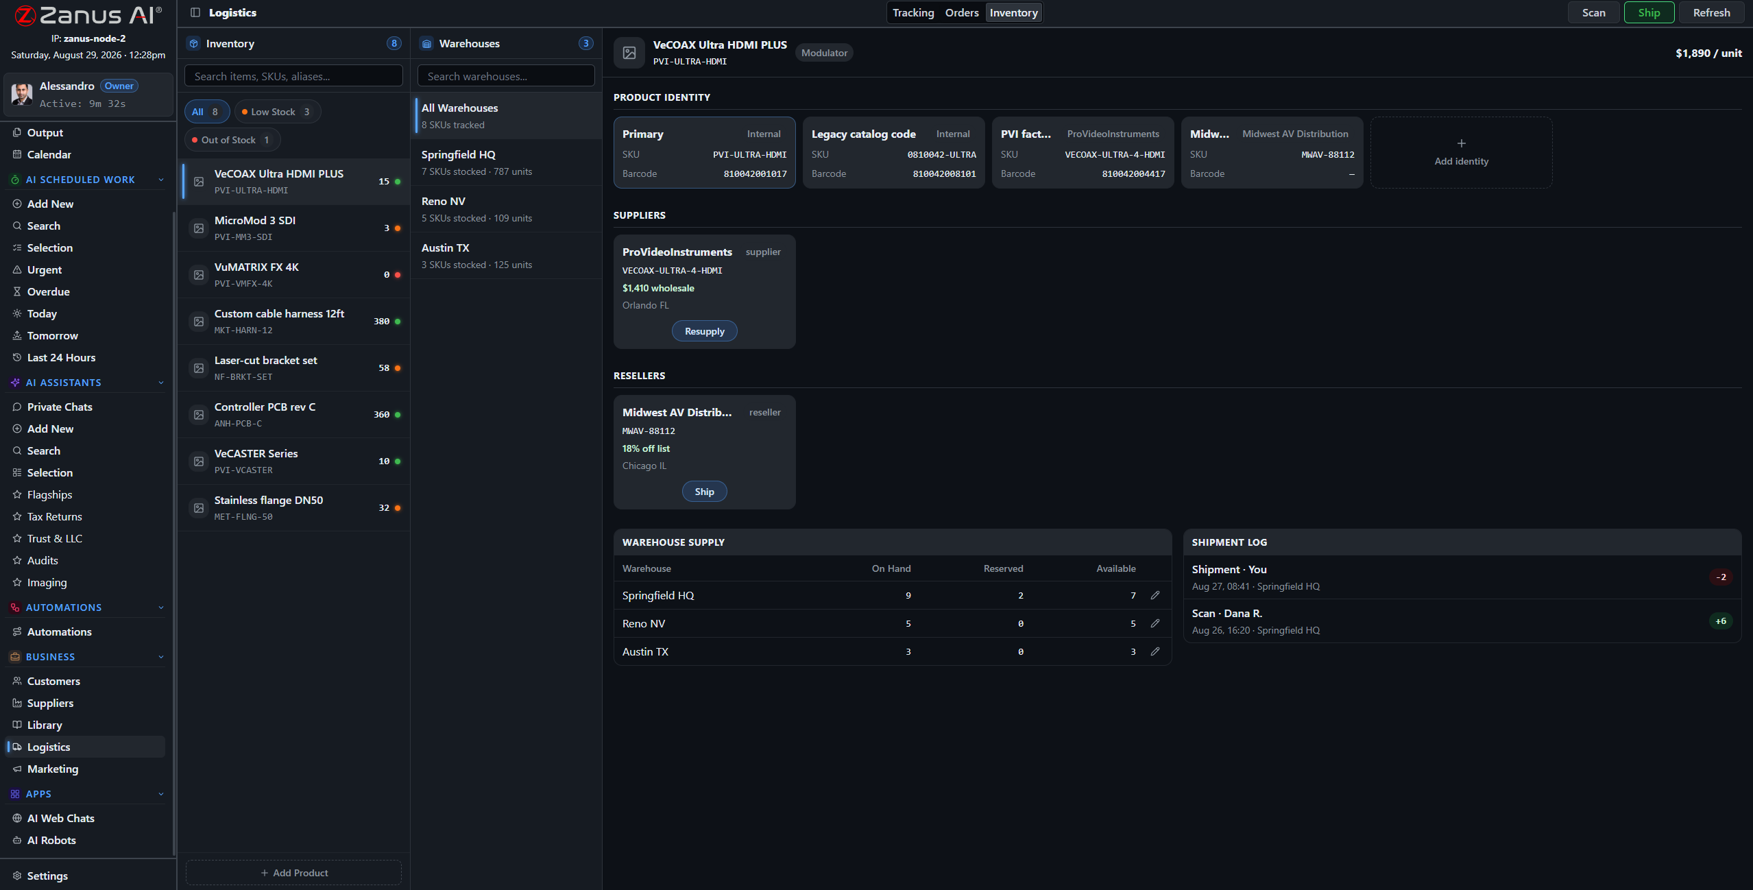Select Stainless flange DN50 item
The image size is (1753, 890).
294,508
